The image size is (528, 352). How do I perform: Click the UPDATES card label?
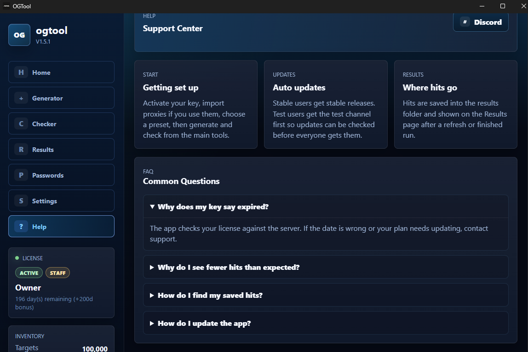[x=284, y=74]
